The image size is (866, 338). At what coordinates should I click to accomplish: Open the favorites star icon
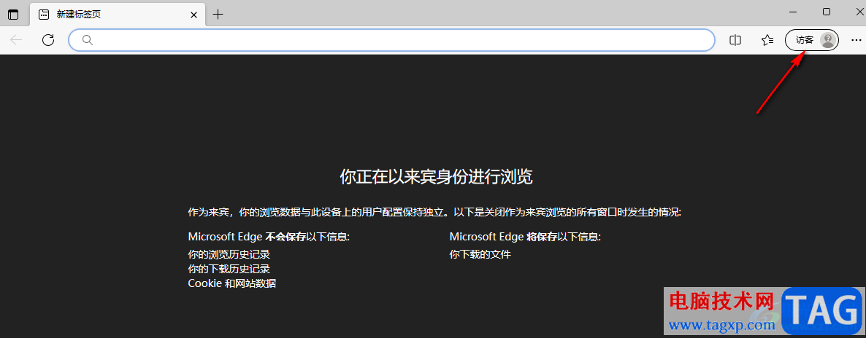(767, 39)
